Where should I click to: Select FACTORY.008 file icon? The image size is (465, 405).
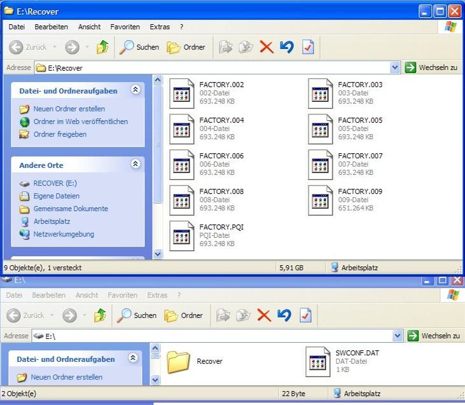[182, 200]
